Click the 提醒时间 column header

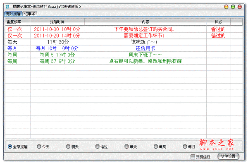[57, 22]
